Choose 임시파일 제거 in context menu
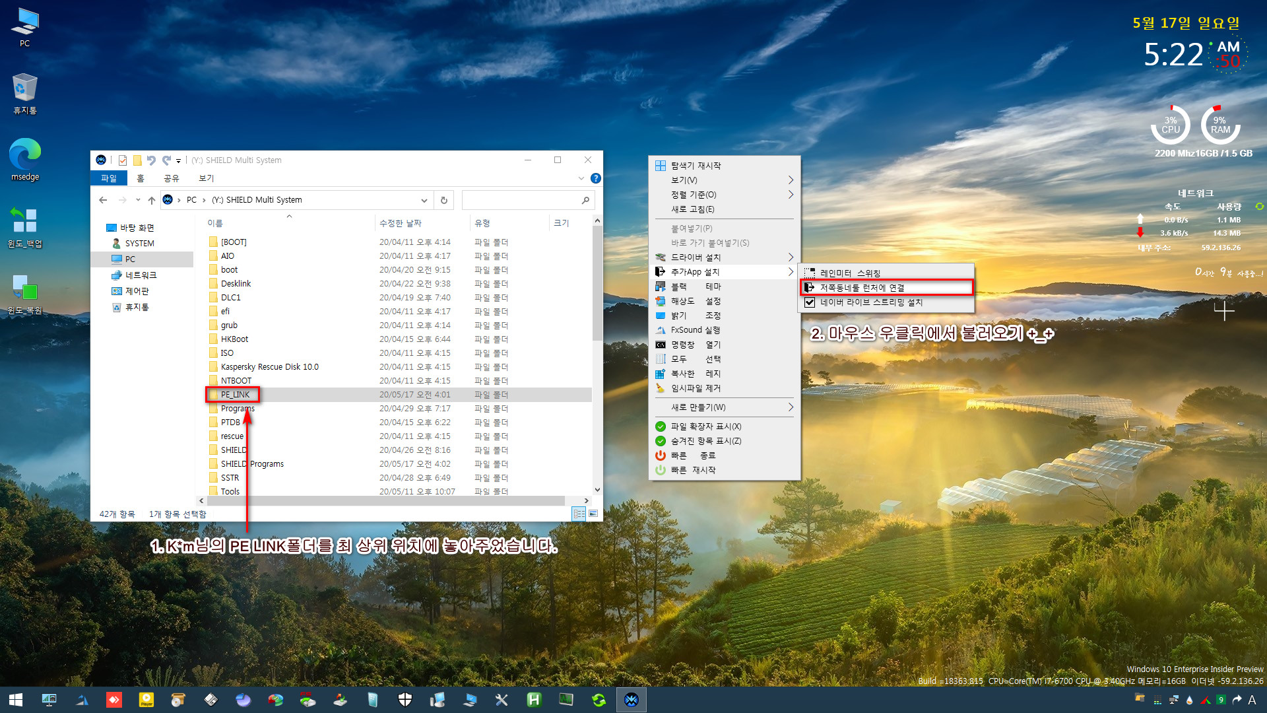Viewport: 1267px width, 713px height. tap(724, 388)
